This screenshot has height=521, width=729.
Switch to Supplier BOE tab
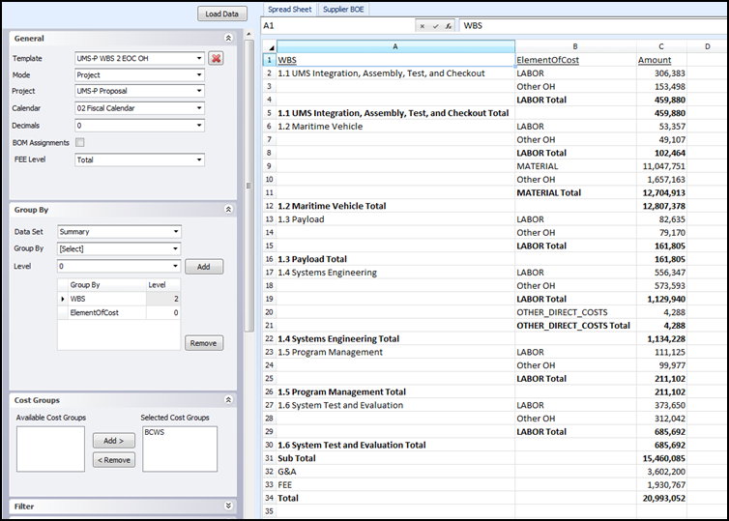click(343, 10)
